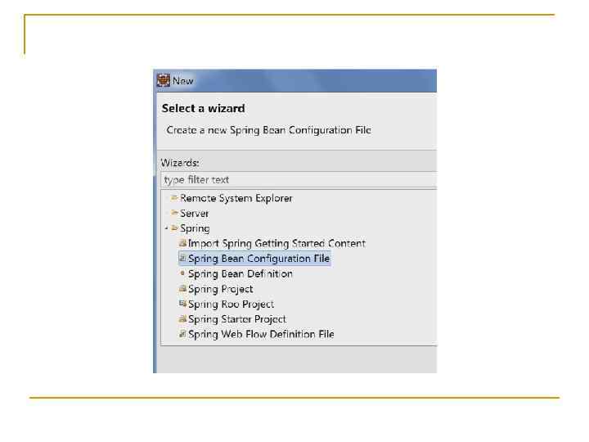Click 'Create a new Spring Bean Configuration File' text

[x=268, y=130]
